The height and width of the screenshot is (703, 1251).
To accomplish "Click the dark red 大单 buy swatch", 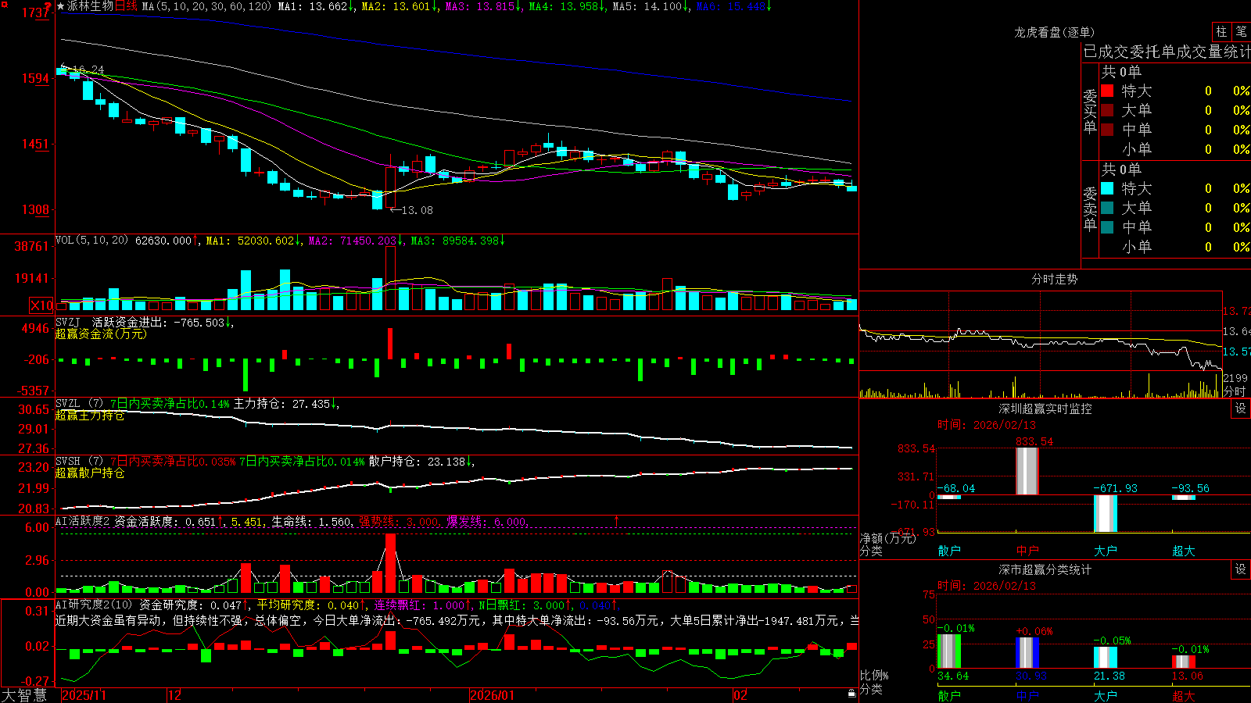I will (x=1107, y=110).
